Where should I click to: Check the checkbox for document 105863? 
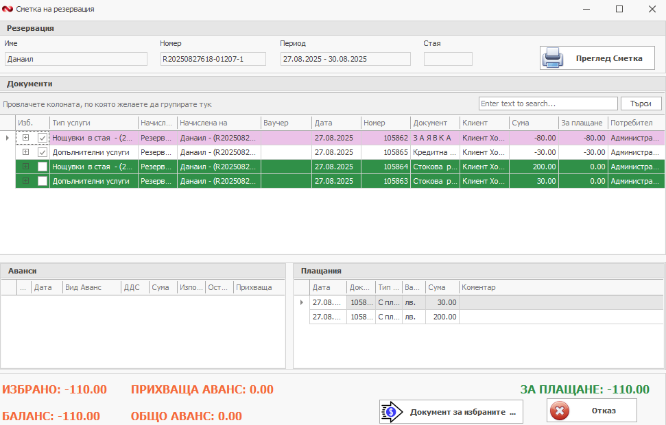tap(43, 181)
